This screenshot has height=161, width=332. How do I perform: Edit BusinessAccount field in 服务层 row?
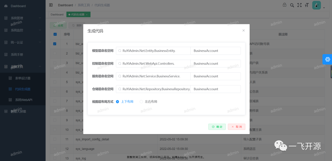point(215,76)
